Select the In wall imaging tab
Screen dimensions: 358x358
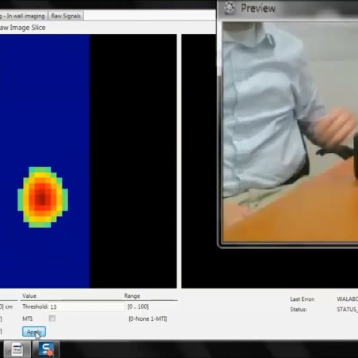click(23, 16)
